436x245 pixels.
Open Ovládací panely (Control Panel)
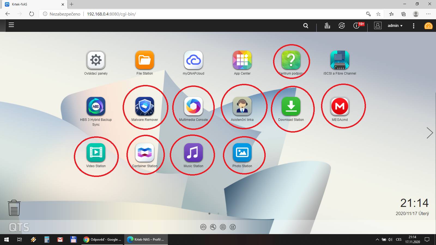coord(96,60)
